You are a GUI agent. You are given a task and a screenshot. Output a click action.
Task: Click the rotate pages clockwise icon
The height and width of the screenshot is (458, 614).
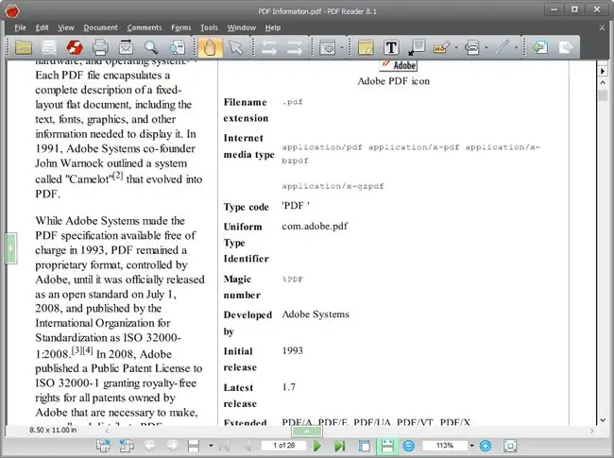tap(104, 446)
